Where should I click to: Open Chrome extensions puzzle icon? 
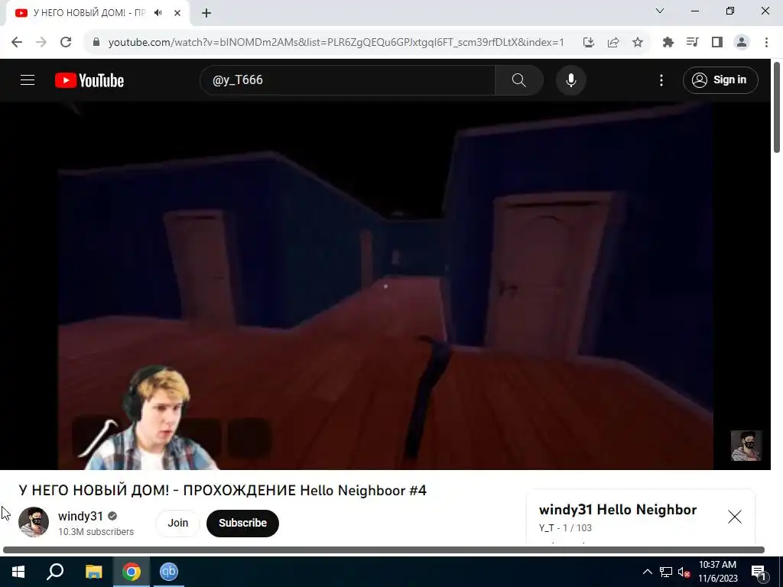(668, 42)
